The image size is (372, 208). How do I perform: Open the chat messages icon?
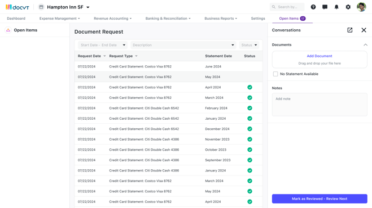click(x=325, y=7)
